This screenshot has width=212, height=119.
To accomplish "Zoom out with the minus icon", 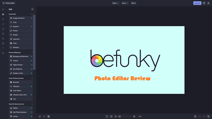I will [116, 116].
